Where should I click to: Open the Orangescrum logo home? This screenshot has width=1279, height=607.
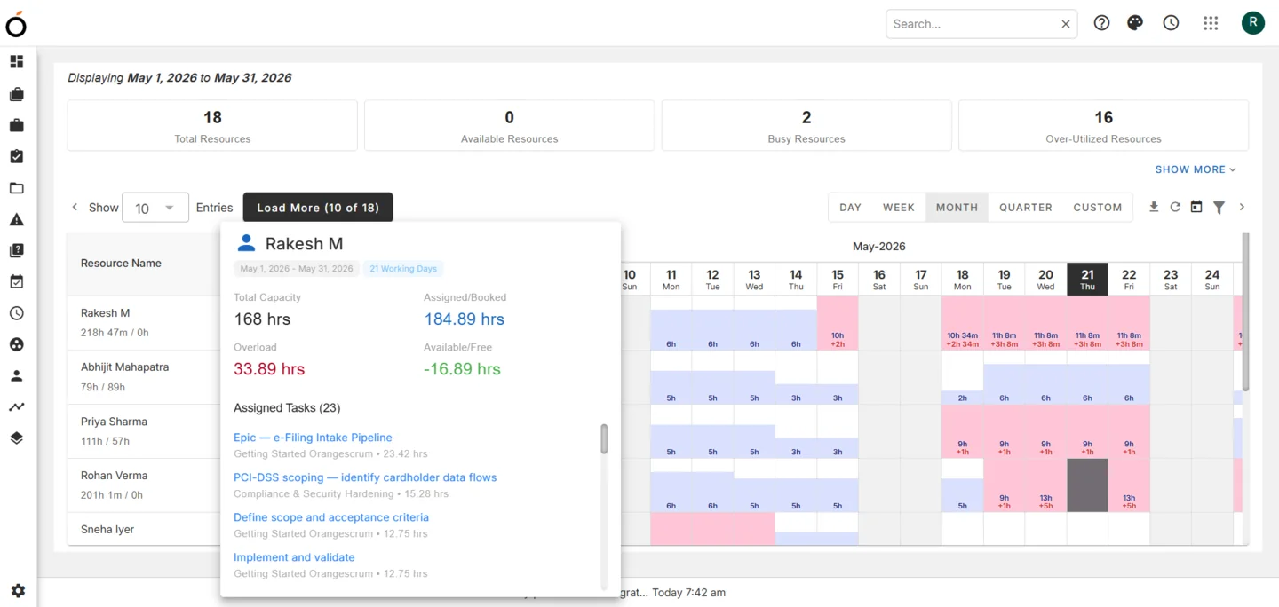[16, 24]
